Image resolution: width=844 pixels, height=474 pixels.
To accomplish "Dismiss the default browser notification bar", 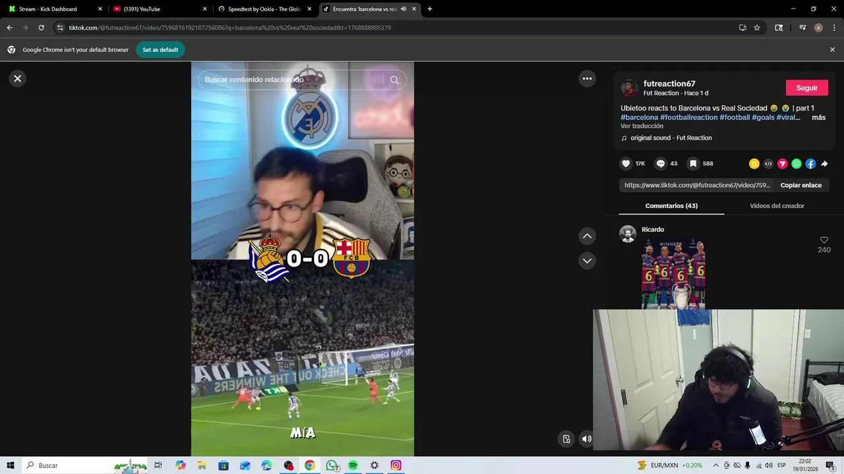I will (832, 49).
